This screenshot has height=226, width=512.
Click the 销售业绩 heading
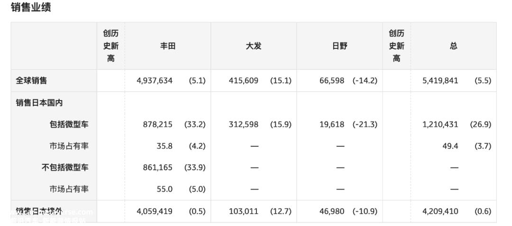(x=31, y=7)
